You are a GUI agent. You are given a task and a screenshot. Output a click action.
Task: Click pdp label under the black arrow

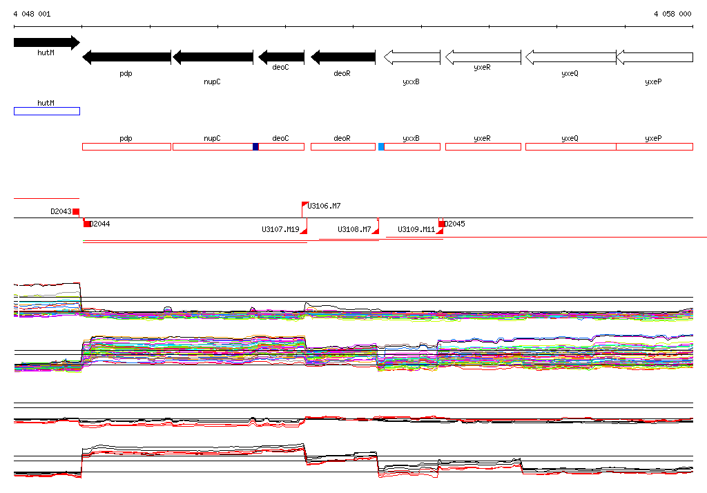[x=126, y=73]
